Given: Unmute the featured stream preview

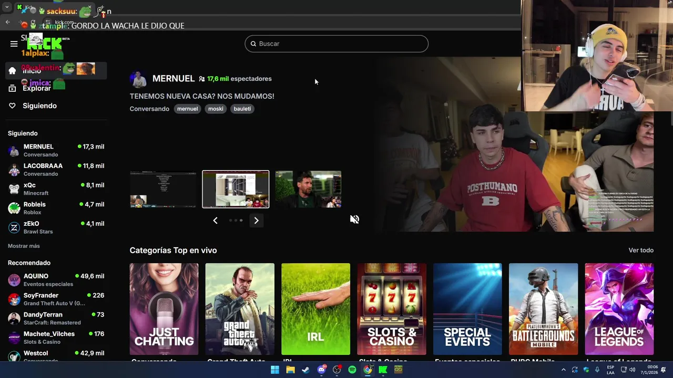Looking at the screenshot, I should [354, 219].
